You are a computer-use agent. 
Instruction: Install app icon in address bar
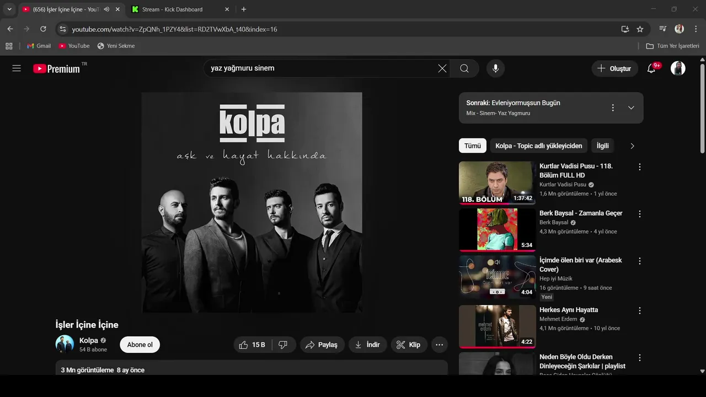coord(625,29)
